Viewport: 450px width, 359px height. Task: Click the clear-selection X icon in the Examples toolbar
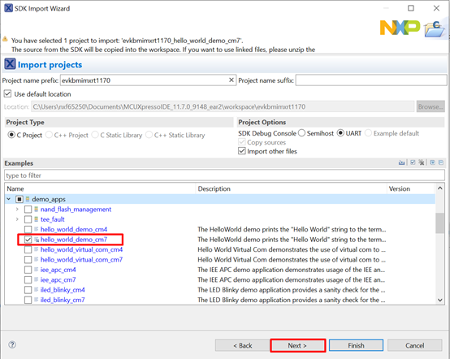point(422,162)
